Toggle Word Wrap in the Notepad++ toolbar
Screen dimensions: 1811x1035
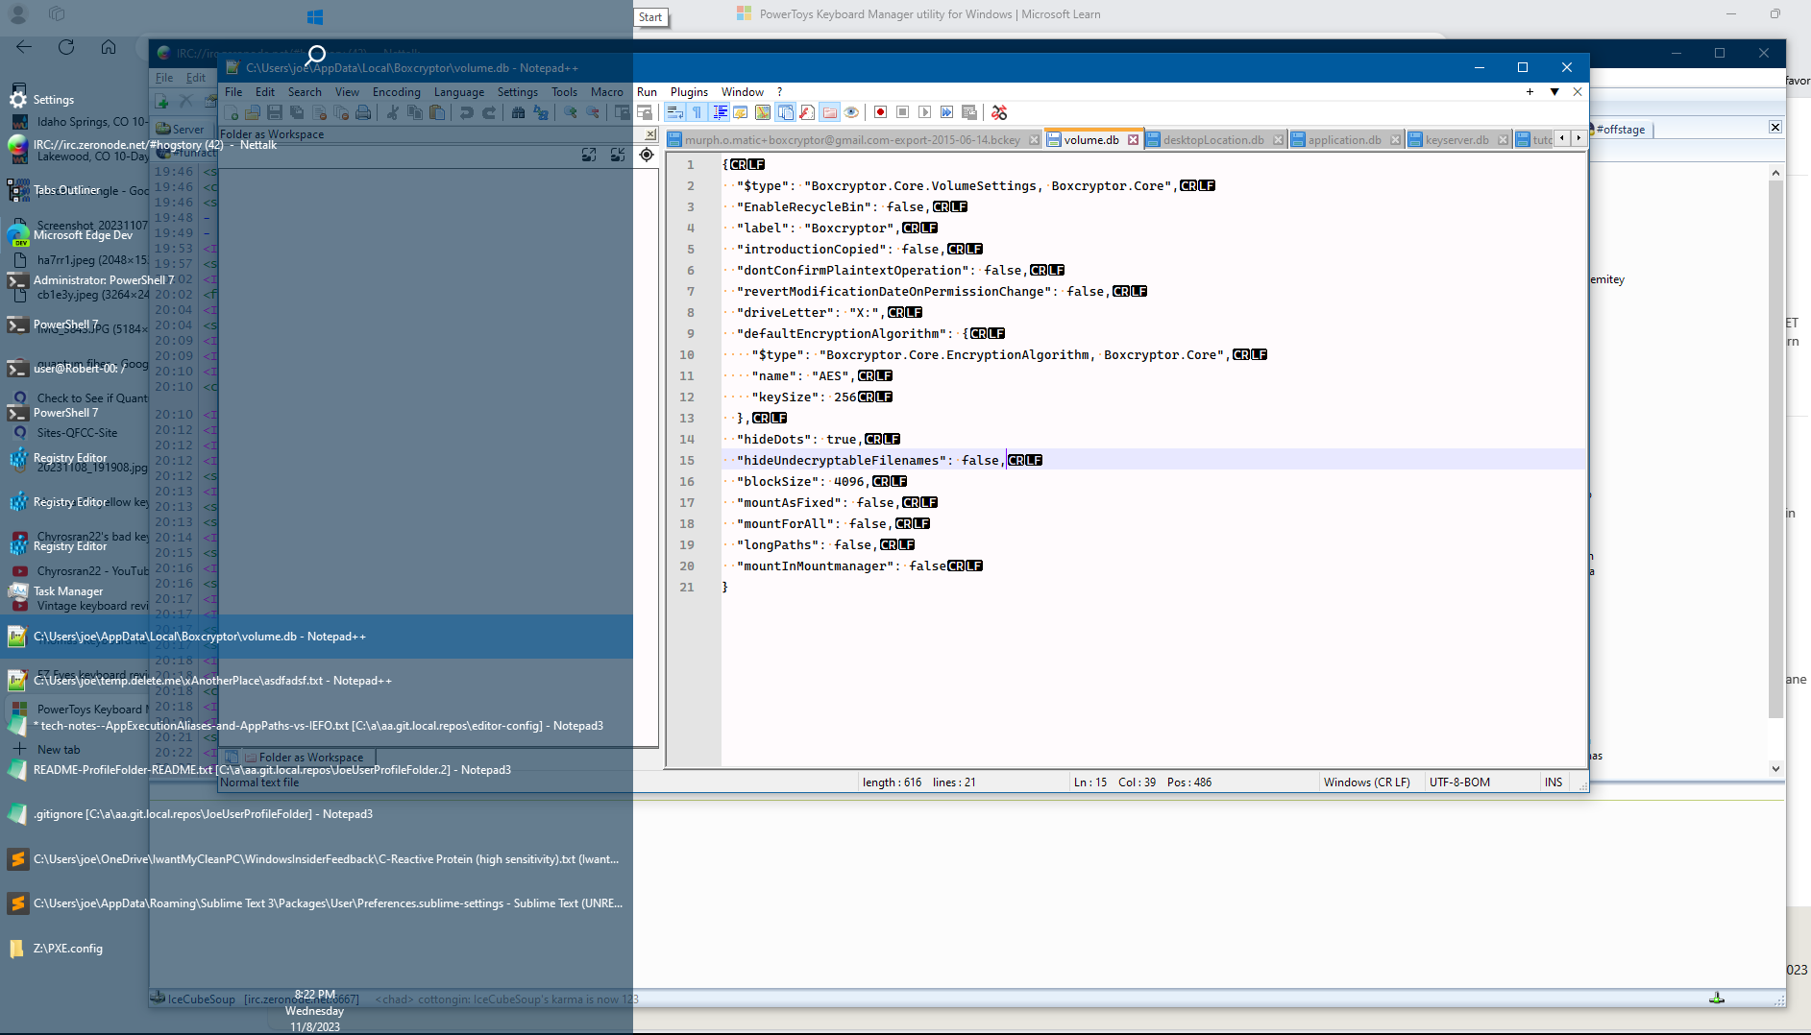674,113
